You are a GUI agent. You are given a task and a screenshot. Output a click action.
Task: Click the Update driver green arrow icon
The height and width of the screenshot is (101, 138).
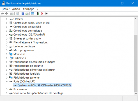click(38, 14)
